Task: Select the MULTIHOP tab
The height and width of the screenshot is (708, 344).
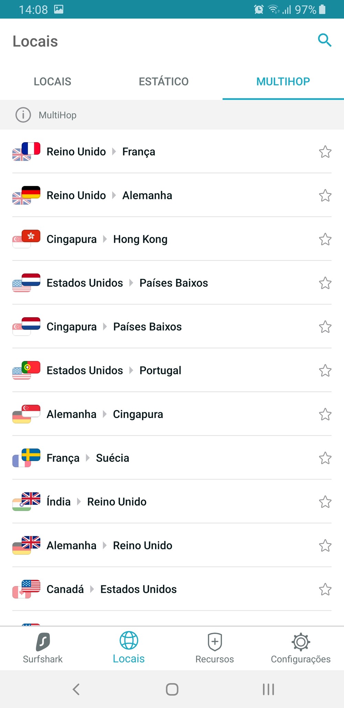Action: point(283,82)
